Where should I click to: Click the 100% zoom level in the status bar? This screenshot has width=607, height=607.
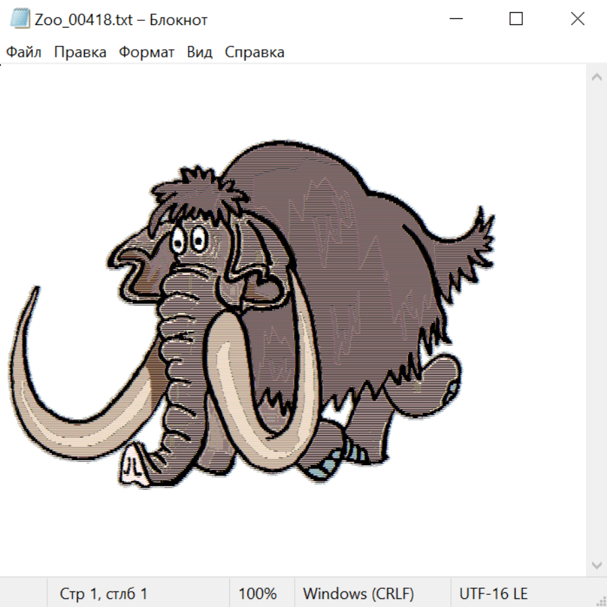tap(258, 594)
